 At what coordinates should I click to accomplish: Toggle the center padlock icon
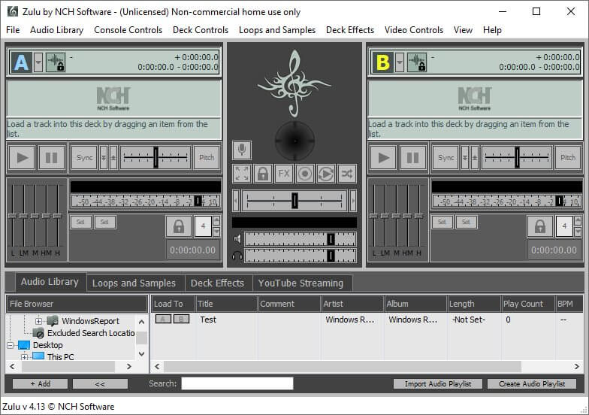263,174
